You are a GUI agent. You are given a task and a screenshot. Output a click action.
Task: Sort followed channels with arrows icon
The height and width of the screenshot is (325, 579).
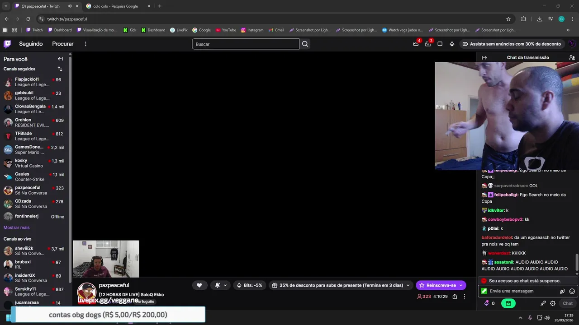[x=60, y=69]
